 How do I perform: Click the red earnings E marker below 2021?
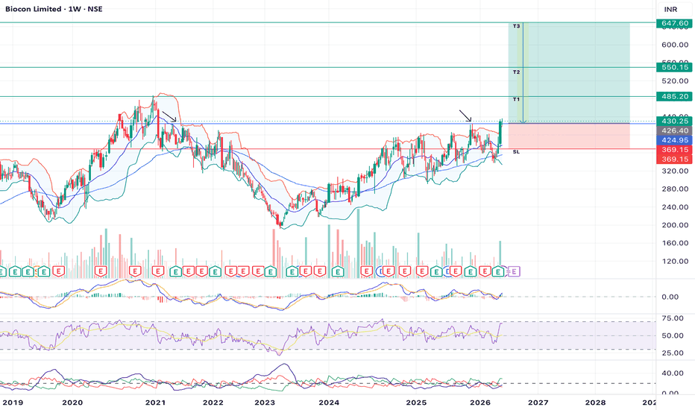[x=158, y=271]
